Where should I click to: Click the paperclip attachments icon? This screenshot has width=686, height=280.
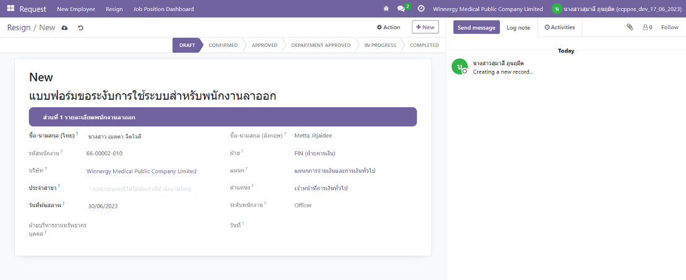(630, 27)
